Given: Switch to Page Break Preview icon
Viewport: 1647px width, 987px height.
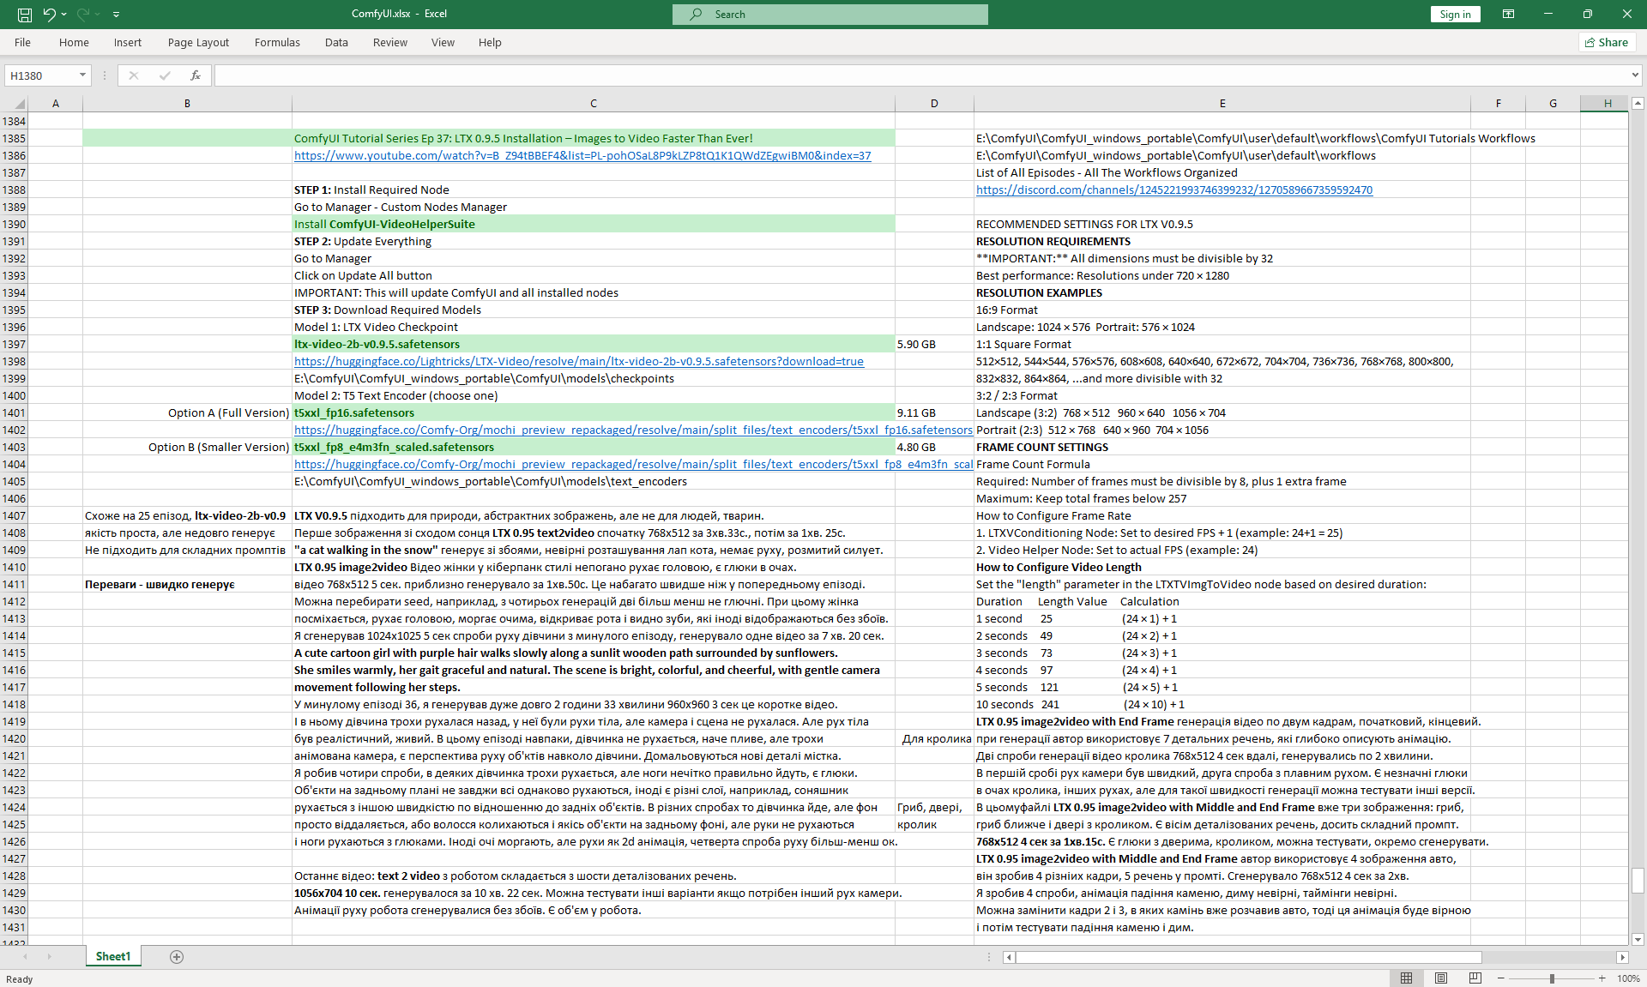Looking at the screenshot, I should tap(1475, 978).
